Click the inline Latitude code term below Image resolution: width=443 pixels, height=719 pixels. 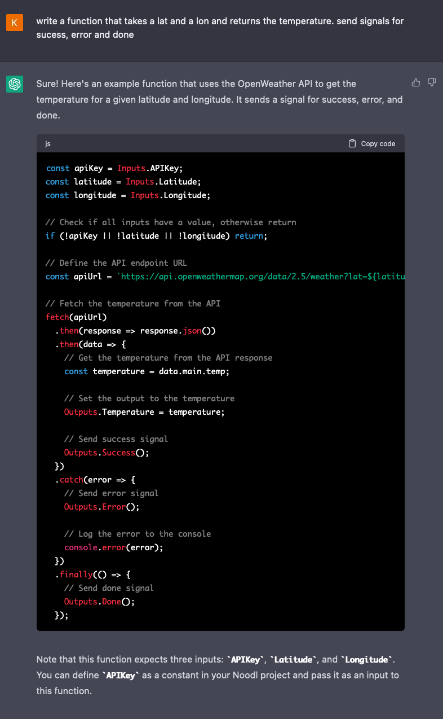293,660
